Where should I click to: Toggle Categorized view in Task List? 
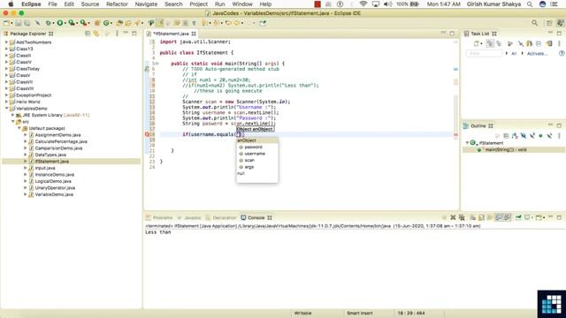pyautogui.click(x=490, y=43)
